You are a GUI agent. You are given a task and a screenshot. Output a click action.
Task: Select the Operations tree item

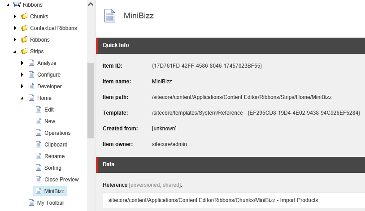(x=57, y=133)
